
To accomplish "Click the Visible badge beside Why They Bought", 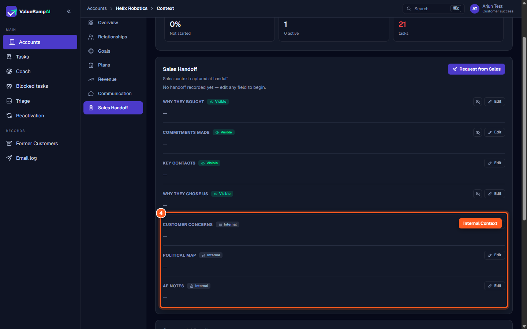I will coord(218,102).
